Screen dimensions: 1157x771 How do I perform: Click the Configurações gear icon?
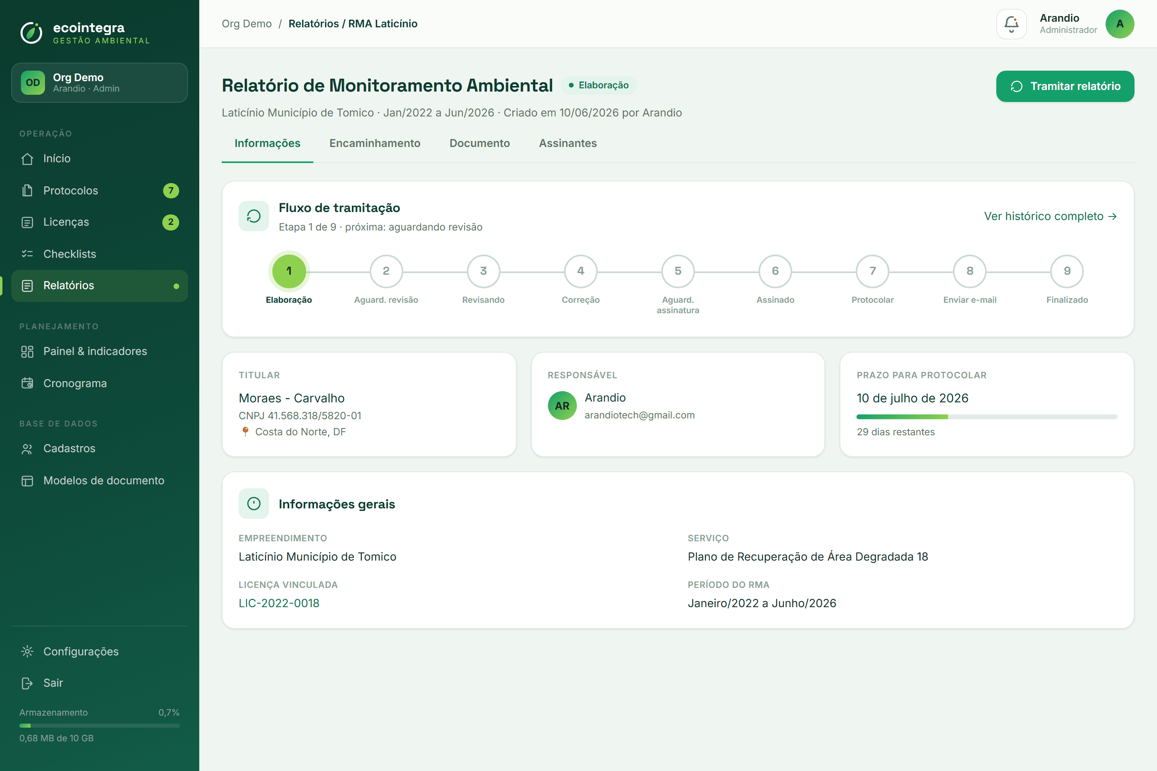coord(28,651)
